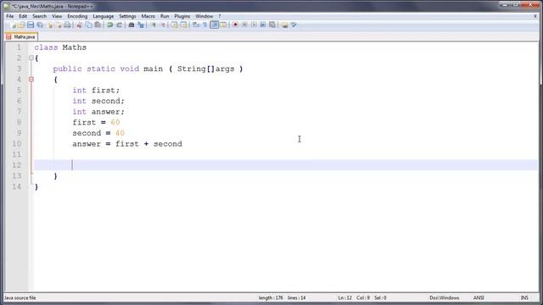Print the document with the printer icon
Image resolution: width=543 pixels, height=305 pixels.
(x=68, y=25)
